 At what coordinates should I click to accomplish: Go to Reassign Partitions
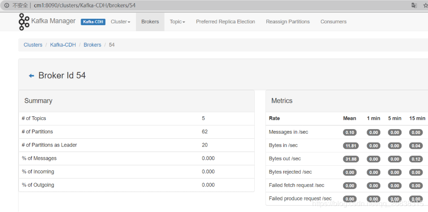(x=288, y=22)
